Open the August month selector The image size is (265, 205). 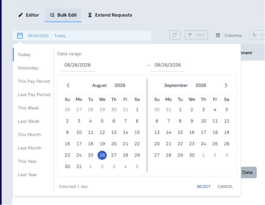tap(99, 86)
